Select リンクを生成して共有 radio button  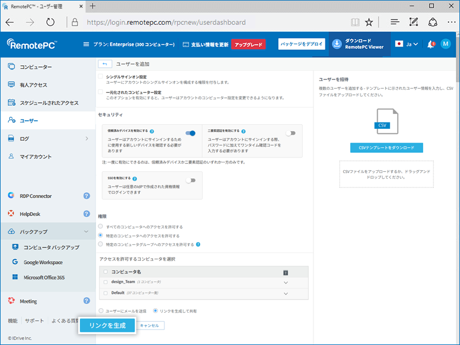[x=155, y=310]
